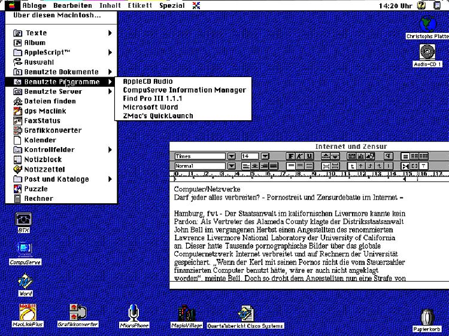This screenshot has width=449, height=336.
Task: Click the subscript button in Word ribbon
Action: pyautogui.click(x=335, y=156)
